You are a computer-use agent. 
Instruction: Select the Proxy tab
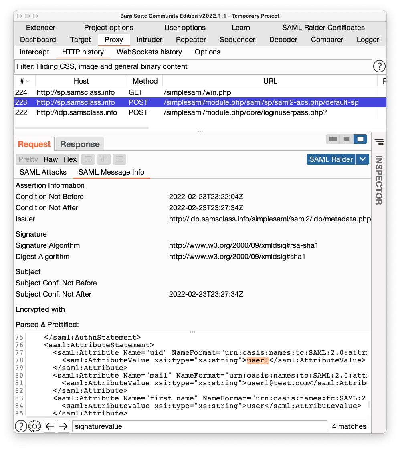[114, 40]
